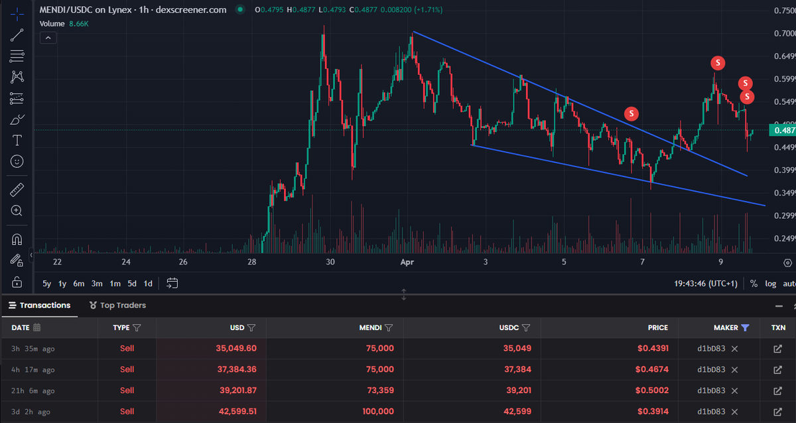This screenshot has height=423, width=796.
Task: Collapse the Volume indicator legend
Action: point(48,38)
